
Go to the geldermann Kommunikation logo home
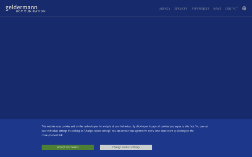tap(25, 9)
